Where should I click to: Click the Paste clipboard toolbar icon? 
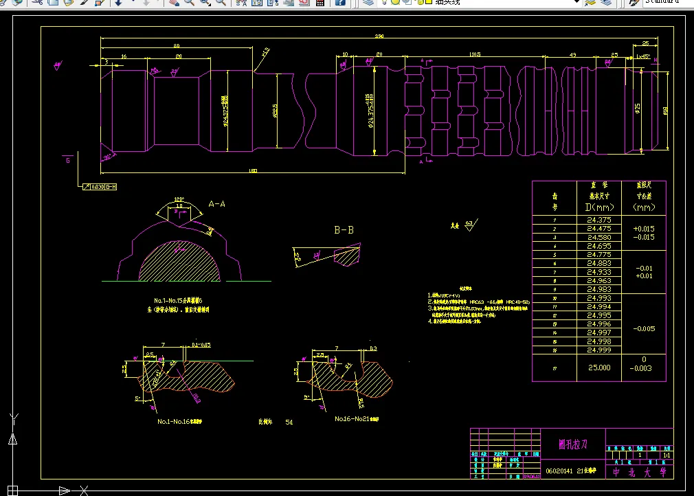[x=69, y=2]
